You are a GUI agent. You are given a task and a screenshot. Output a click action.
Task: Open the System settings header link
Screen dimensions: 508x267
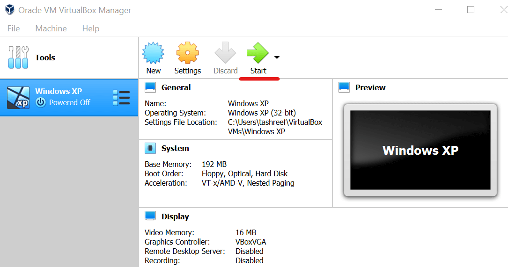(x=175, y=148)
